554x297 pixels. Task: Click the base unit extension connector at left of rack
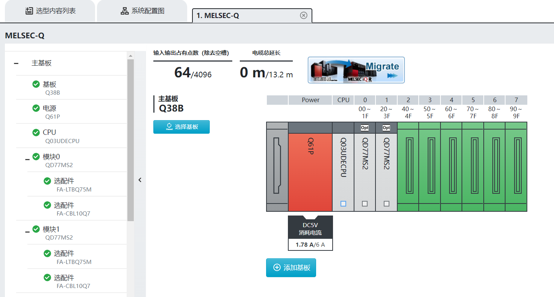(277, 165)
